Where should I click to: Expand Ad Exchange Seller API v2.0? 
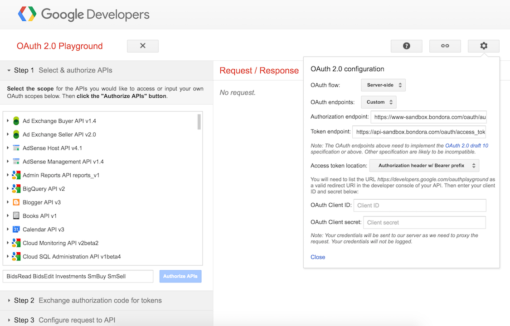tap(8, 134)
